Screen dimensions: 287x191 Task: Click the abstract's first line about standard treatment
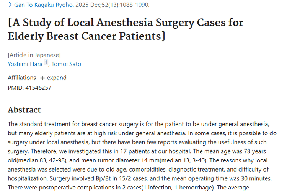click(142, 125)
